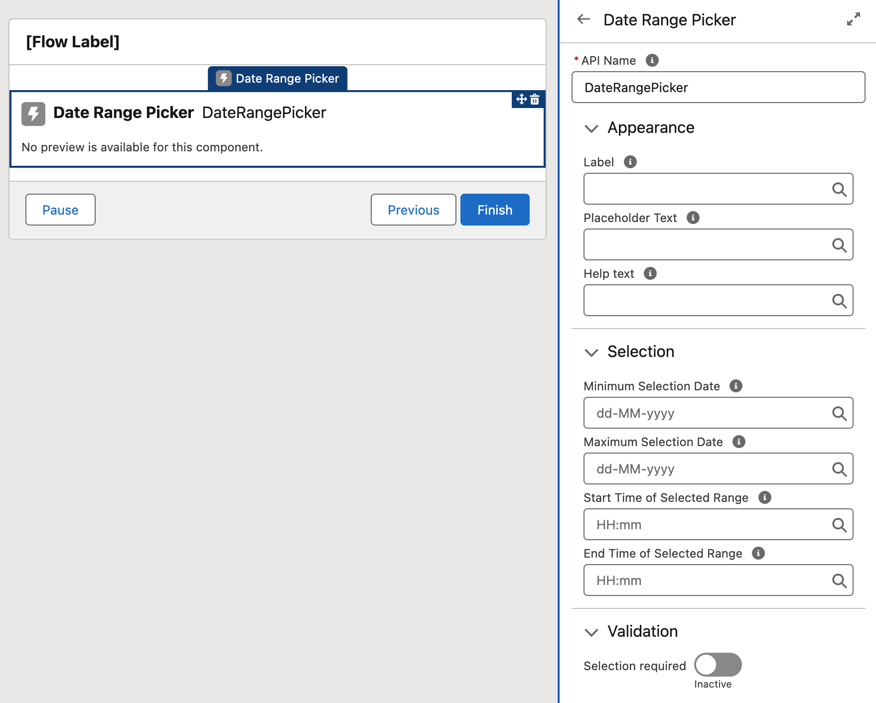The width and height of the screenshot is (876, 703).
Task: Delete the Date Range Picker component
Action: coord(535,100)
